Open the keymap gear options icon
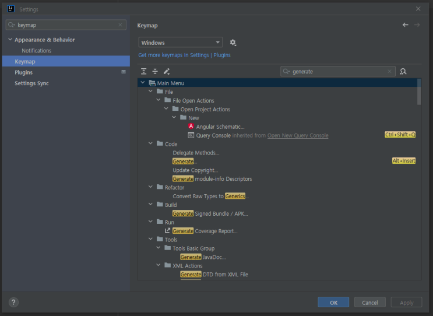Image resolution: width=433 pixels, height=316 pixels. [x=233, y=43]
